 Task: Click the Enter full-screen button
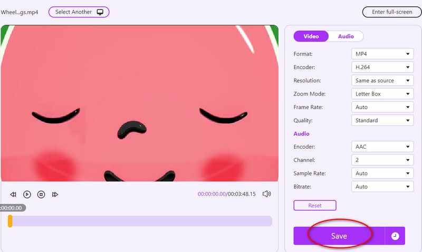(x=392, y=12)
